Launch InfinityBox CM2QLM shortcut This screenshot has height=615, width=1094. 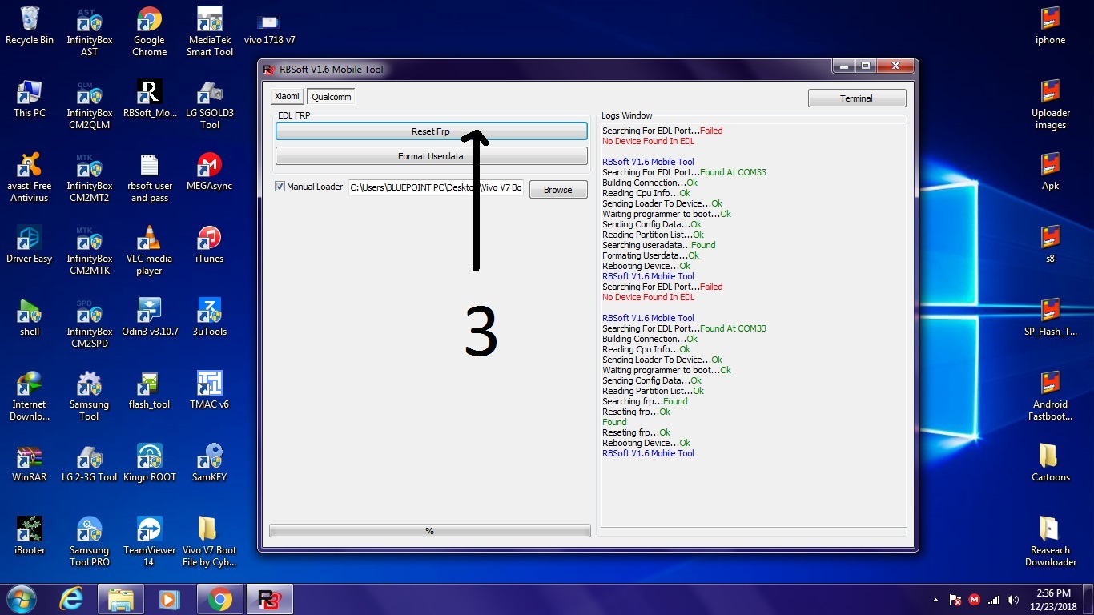(x=89, y=104)
